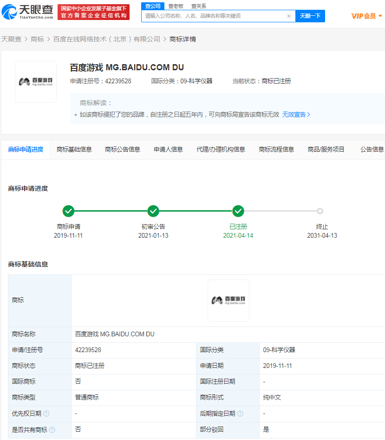The image size is (385, 440).
Task: Click the 初审公告 green checkmark step
Action: tap(153, 211)
